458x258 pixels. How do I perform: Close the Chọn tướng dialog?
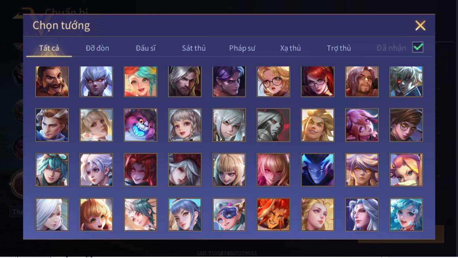tap(420, 25)
